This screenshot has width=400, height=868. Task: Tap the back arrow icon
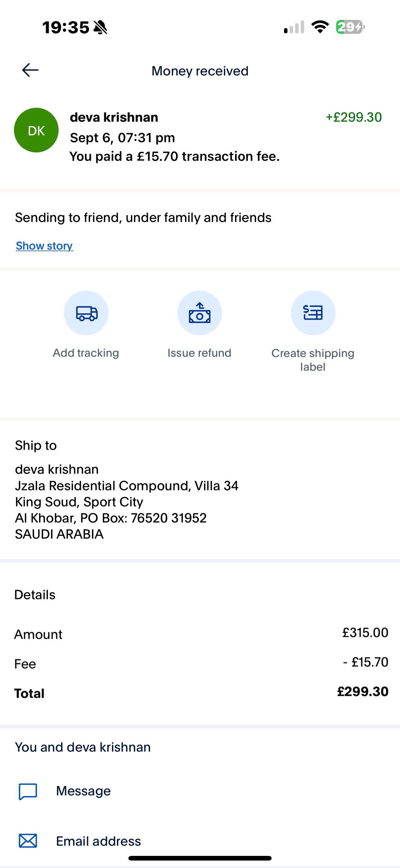[30, 70]
